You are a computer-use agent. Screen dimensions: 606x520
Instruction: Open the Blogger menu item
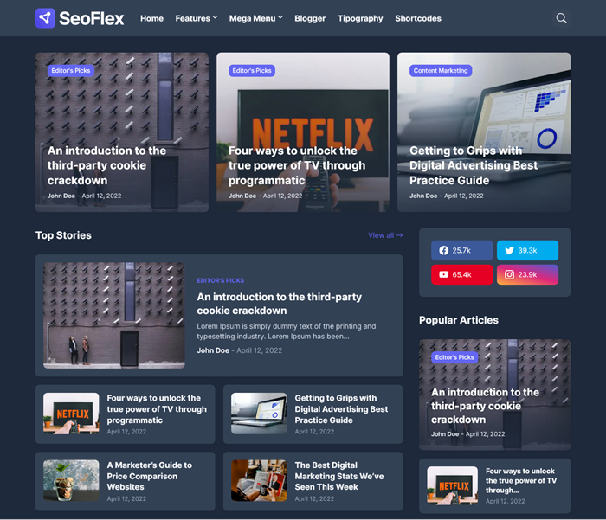[x=310, y=18]
